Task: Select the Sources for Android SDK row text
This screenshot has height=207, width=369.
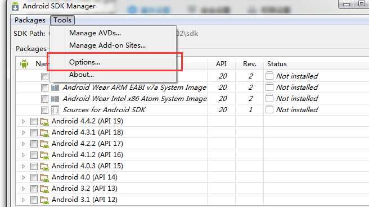Action: tap(104, 109)
